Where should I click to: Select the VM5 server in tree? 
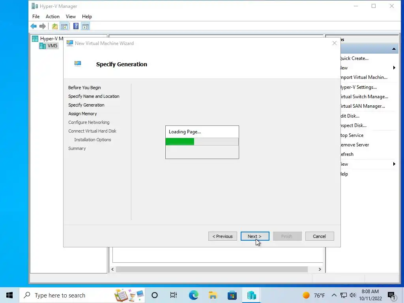48,46
